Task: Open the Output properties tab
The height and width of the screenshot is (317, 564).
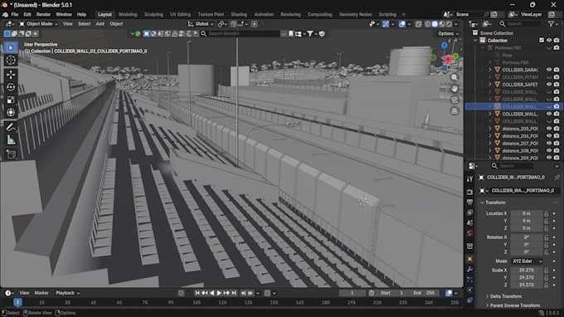Action: 469,202
